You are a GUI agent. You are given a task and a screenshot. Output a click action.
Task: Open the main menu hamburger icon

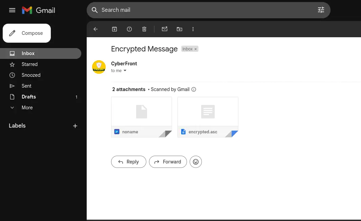tap(12, 10)
